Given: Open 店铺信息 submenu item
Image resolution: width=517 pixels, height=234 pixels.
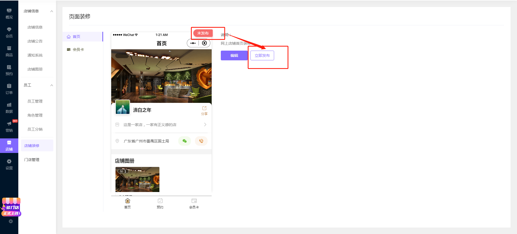Looking at the screenshot, I should [35, 27].
